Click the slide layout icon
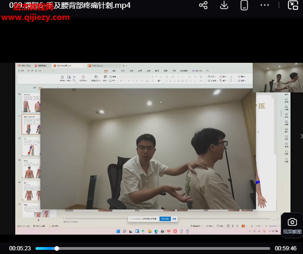Image resolution: width=303 pixels, height=254 pixels. coord(105,77)
